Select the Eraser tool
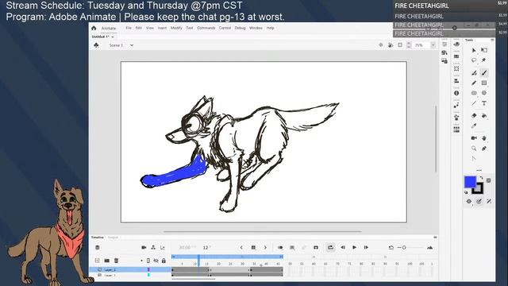508x286 pixels. (x=474, y=115)
